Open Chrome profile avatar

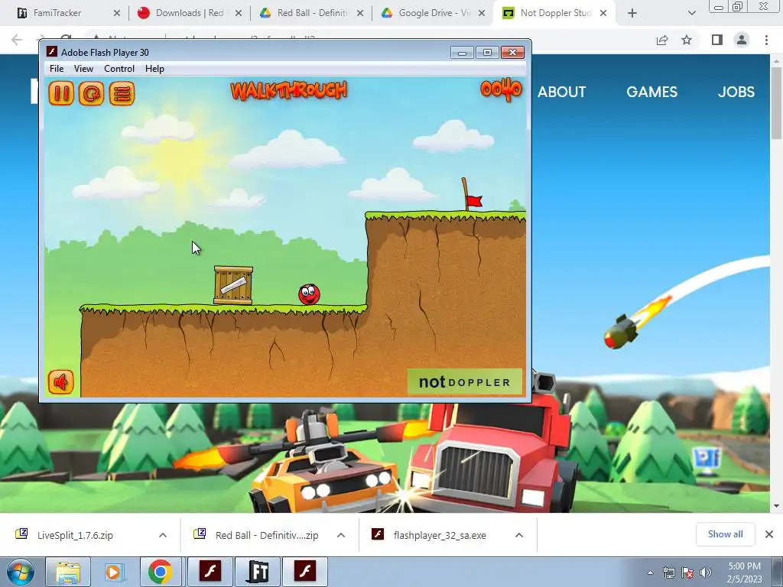tap(742, 40)
